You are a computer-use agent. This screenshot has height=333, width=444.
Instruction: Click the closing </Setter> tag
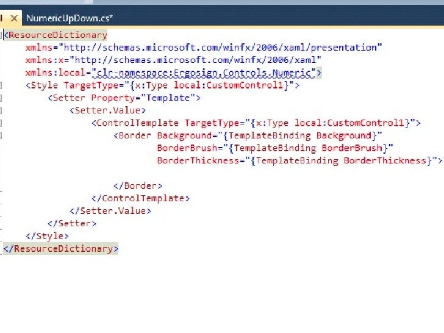72,224
